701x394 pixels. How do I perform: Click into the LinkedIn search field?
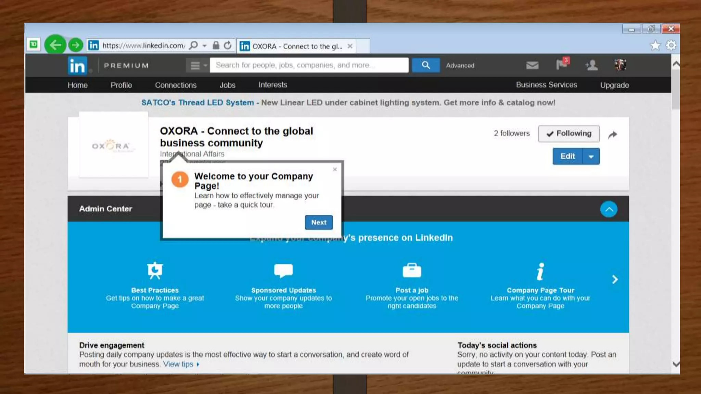click(x=309, y=65)
